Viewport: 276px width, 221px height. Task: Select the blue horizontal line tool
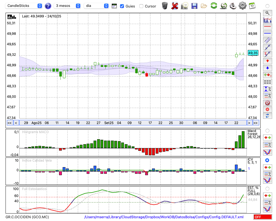pos(267,34)
